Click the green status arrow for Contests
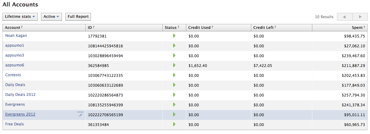 (x=174, y=75)
